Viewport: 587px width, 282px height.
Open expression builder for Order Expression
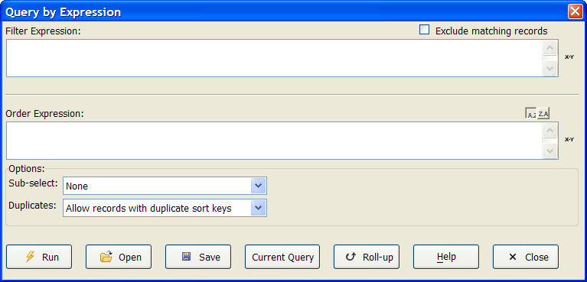tap(569, 140)
